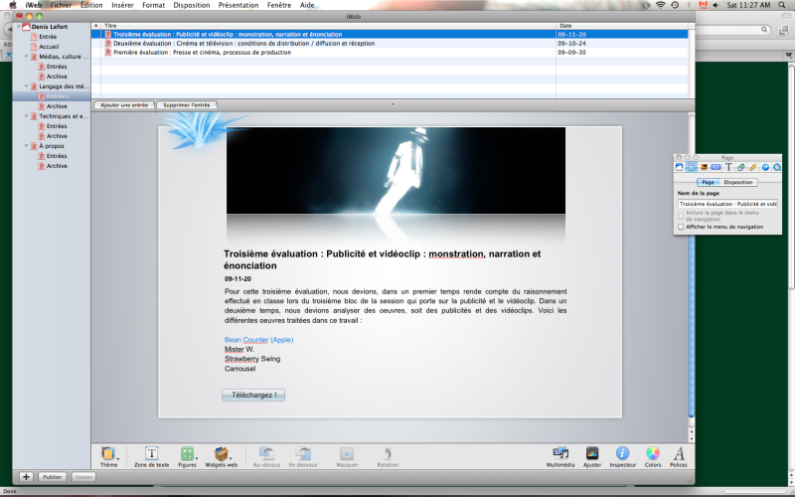Open the Insérer menu
The image size is (795, 497).
(122, 5)
